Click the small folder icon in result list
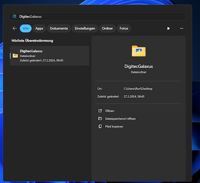Screen dimensions: 200x183 pyautogui.click(x=15, y=55)
